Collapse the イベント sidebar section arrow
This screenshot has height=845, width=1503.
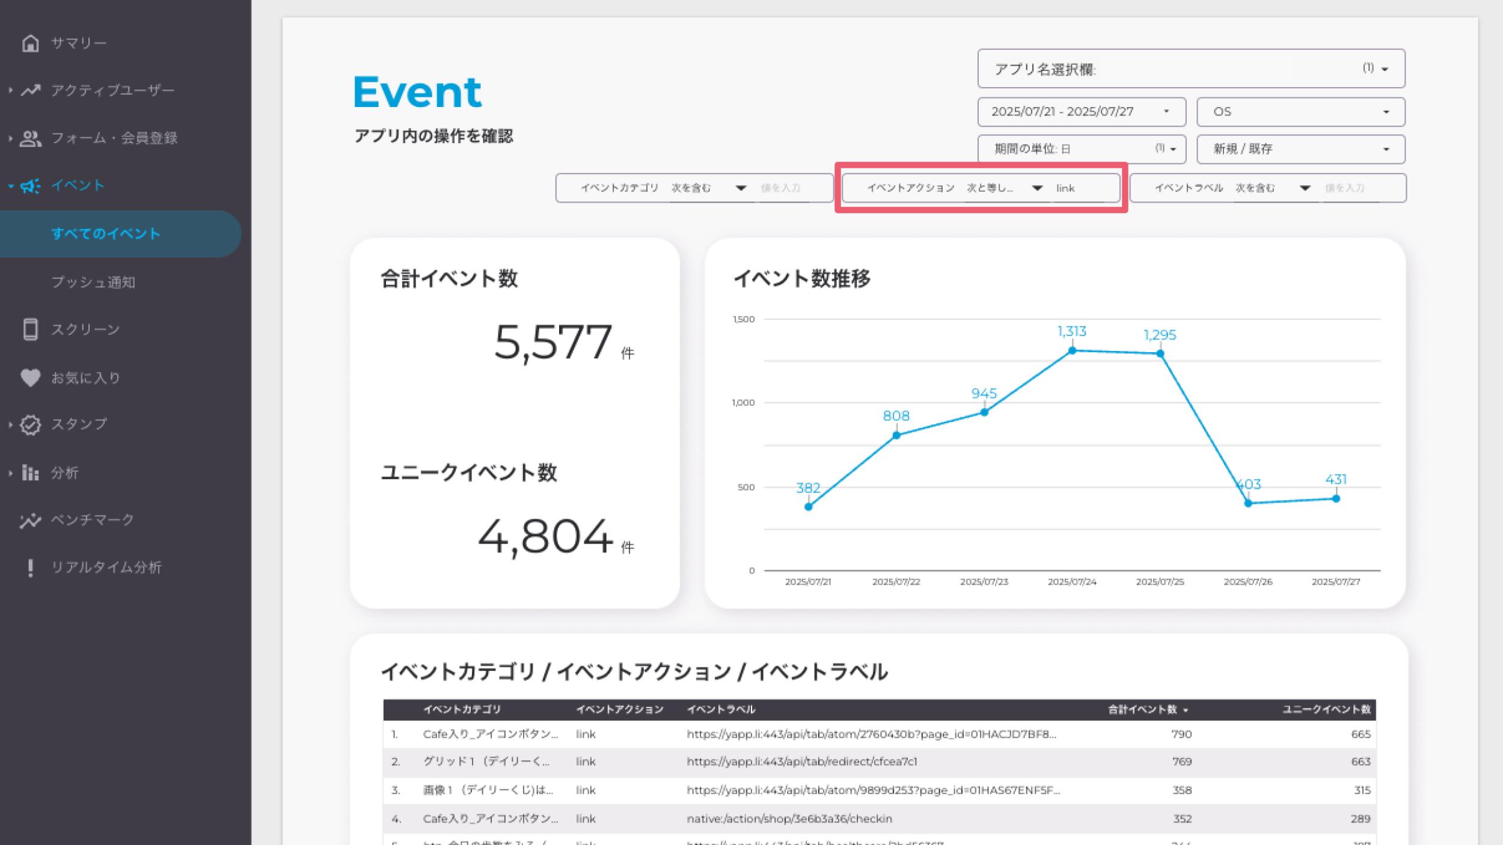click(10, 186)
